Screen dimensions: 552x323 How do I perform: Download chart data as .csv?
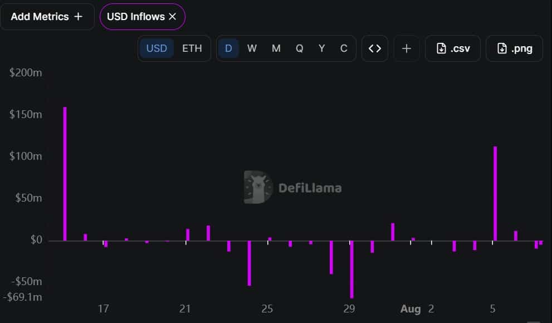click(453, 48)
